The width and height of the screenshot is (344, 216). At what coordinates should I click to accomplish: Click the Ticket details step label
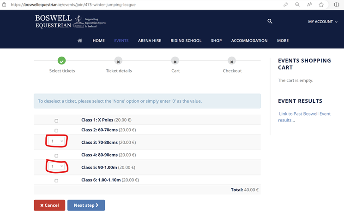click(119, 70)
